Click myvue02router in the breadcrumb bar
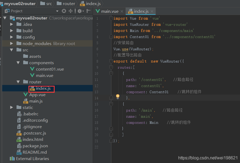240x163 pixels. 20,3
